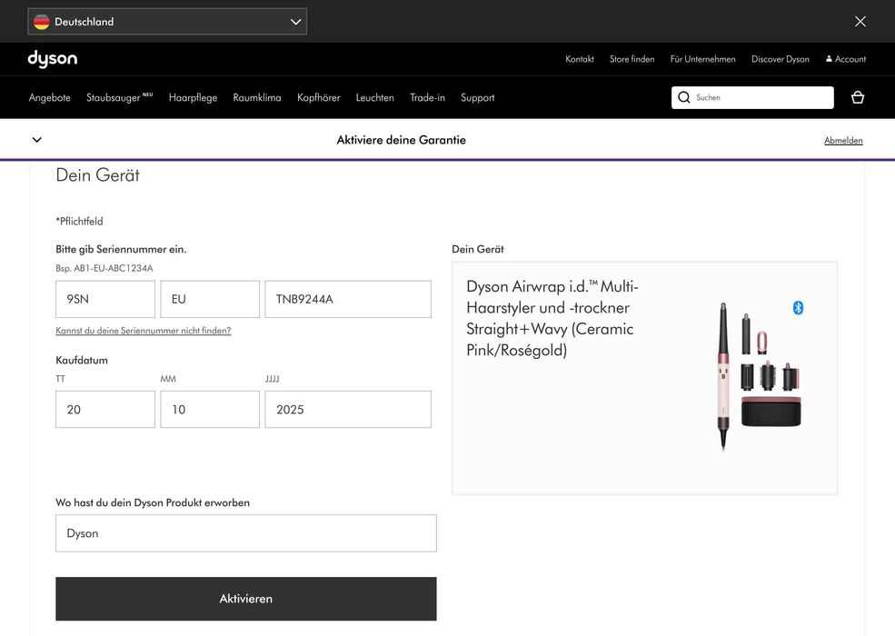Click the Dyson logo
Screen dimensions: 895x636
52,59
